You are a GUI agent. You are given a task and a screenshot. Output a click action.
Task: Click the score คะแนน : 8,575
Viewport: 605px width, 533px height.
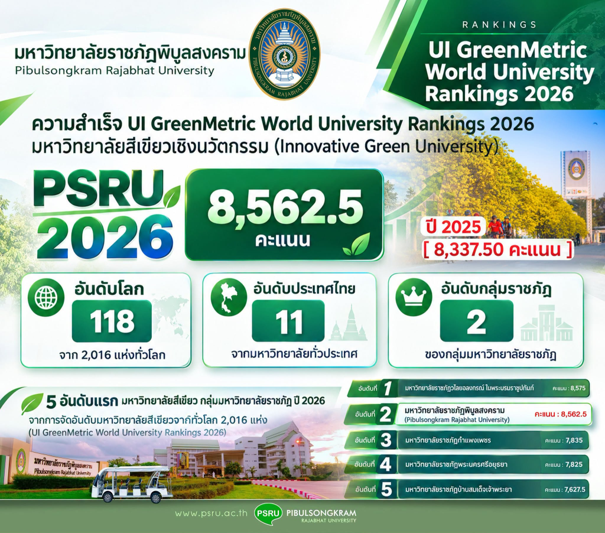tap(569, 388)
